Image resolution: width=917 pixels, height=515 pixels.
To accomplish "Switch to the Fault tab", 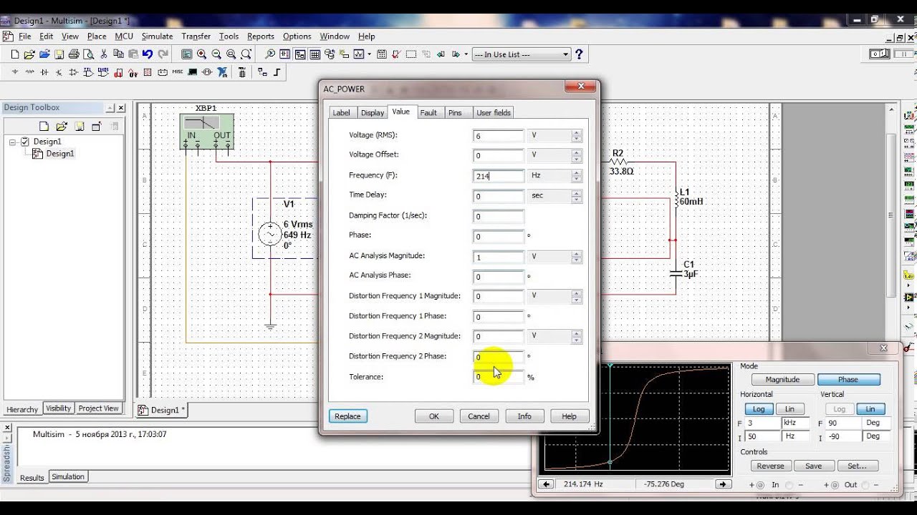I will pos(428,113).
